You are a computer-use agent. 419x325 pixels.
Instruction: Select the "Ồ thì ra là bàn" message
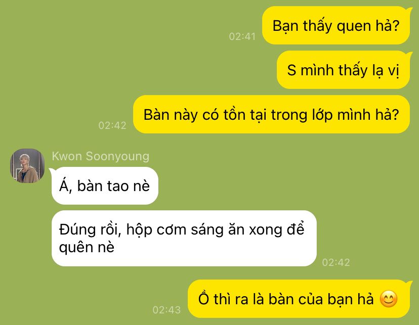299,299
